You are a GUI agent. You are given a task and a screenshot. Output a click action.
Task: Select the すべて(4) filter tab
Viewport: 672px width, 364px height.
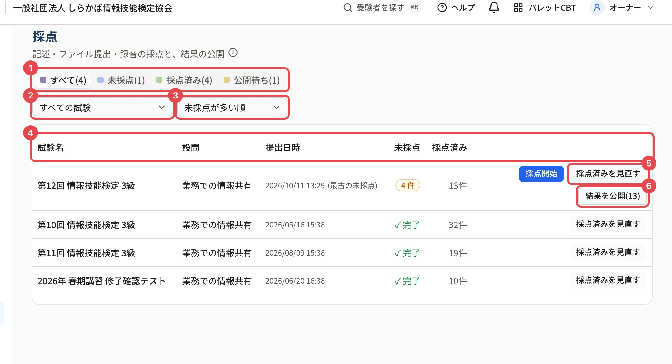coord(63,80)
